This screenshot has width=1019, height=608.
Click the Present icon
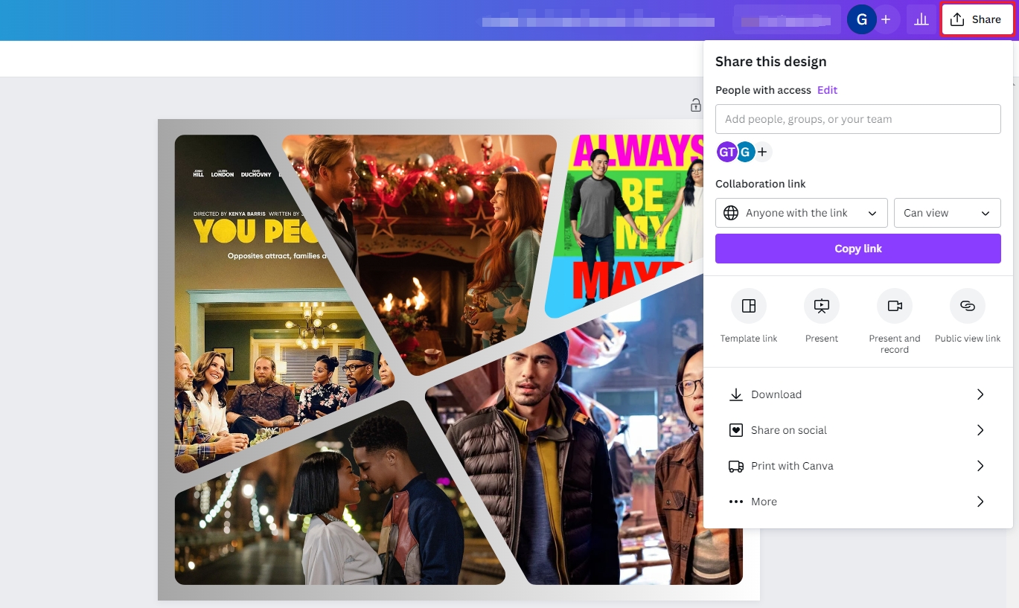(x=822, y=306)
